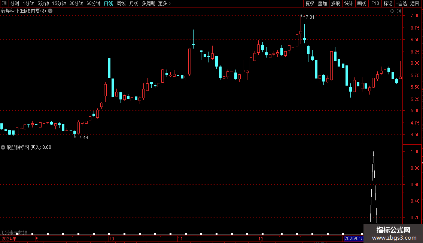Select the 1分钟 period
The image size is (423, 243).
[28, 3]
